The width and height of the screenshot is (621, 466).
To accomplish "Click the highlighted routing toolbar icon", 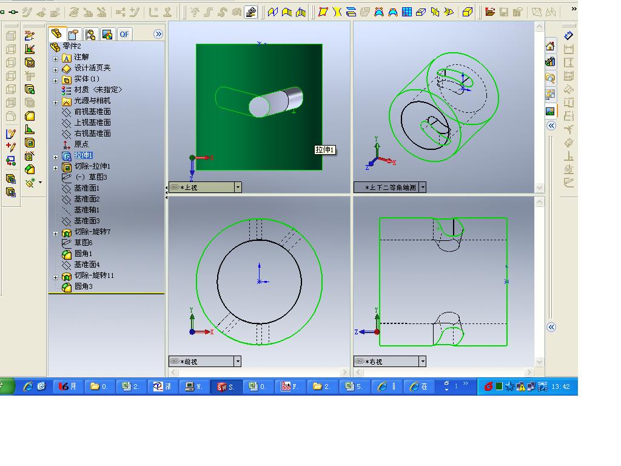I will 250,12.
